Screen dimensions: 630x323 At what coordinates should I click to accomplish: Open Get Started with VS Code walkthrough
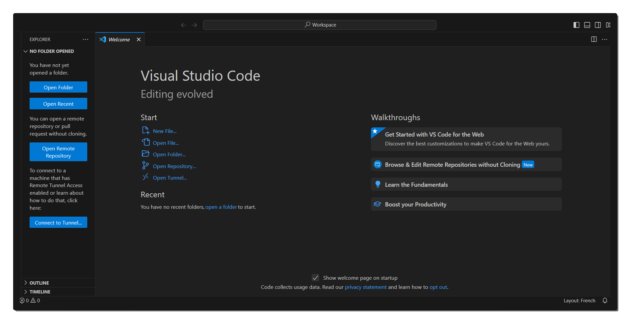(x=466, y=139)
